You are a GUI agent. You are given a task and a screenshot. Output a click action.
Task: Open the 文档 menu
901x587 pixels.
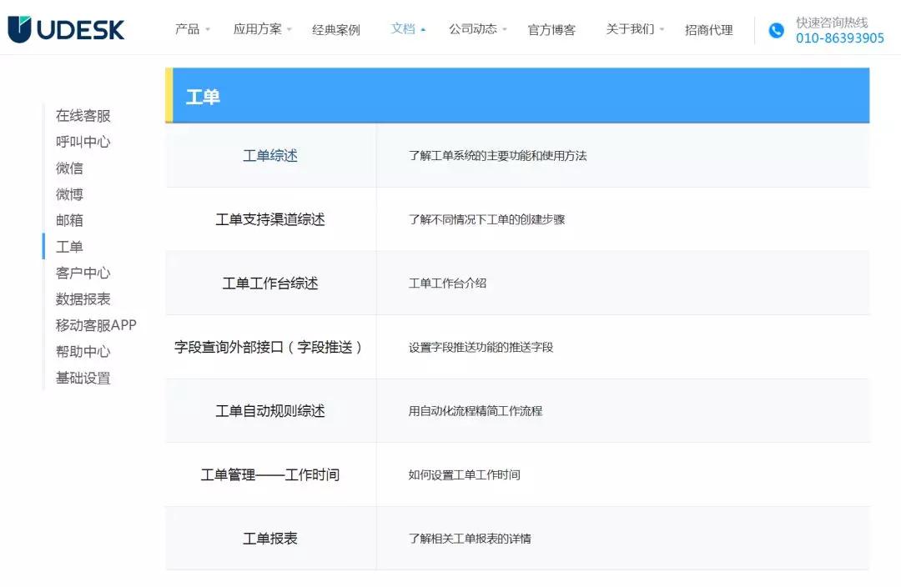(x=403, y=28)
